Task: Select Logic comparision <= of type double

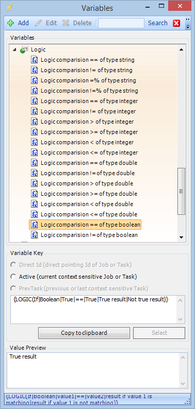Action: click(x=89, y=214)
